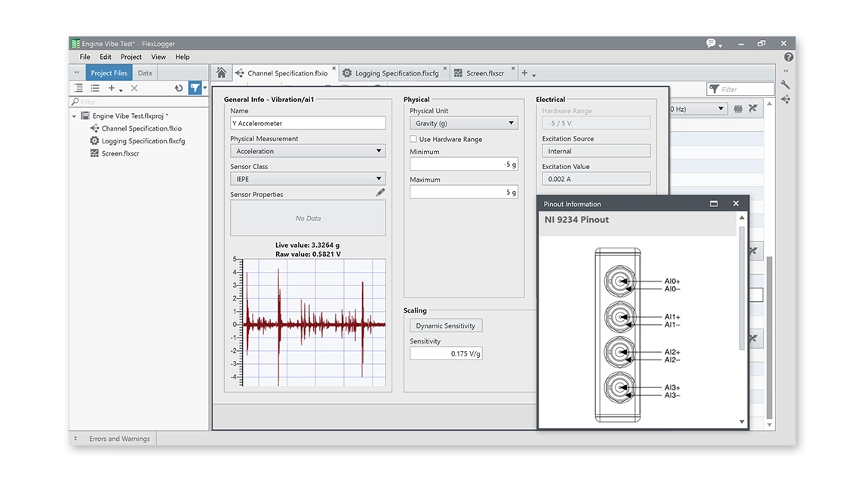The image size is (860, 484).
Task: Open the Help menu
Action: [x=183, y=57]
